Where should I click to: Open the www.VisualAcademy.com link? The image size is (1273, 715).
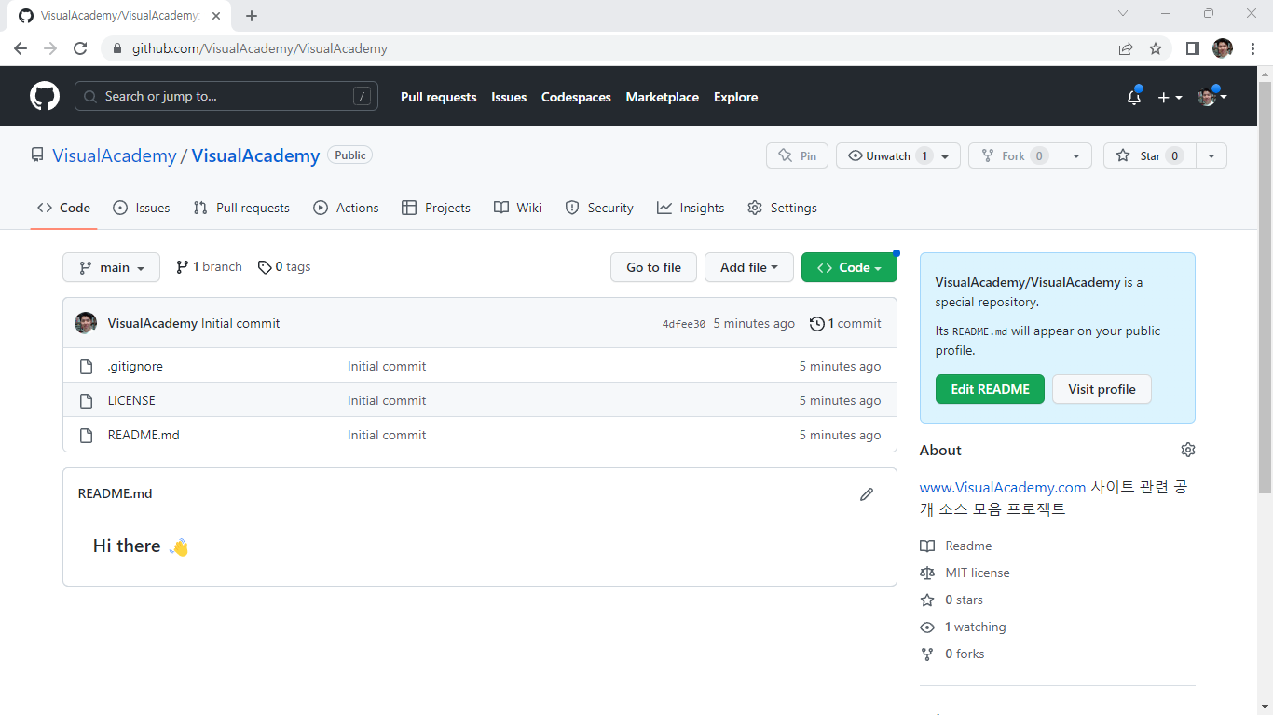(x=1002, y=487)
